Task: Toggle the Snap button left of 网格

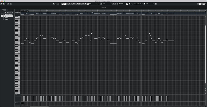Action: click(87, 4)
